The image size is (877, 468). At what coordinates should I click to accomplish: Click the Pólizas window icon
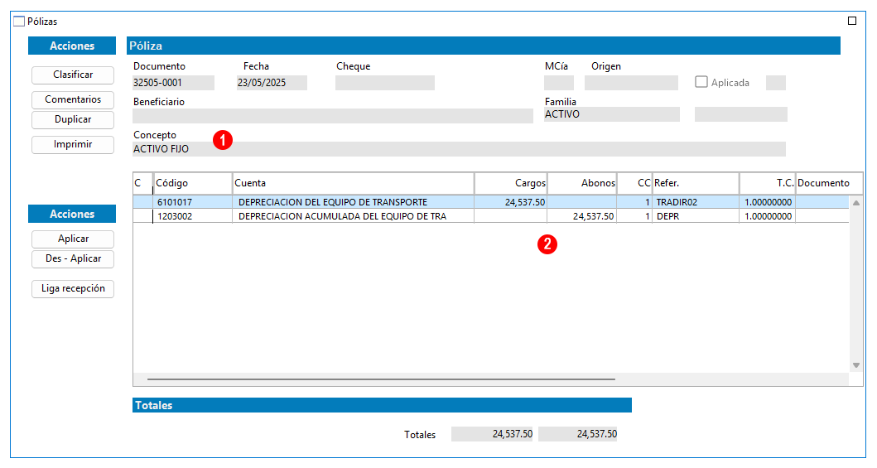tap(19, 22)
